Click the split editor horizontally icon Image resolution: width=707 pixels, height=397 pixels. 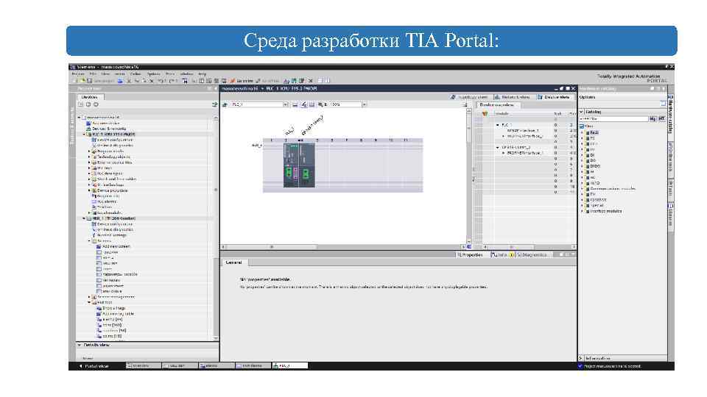(320, 81)
